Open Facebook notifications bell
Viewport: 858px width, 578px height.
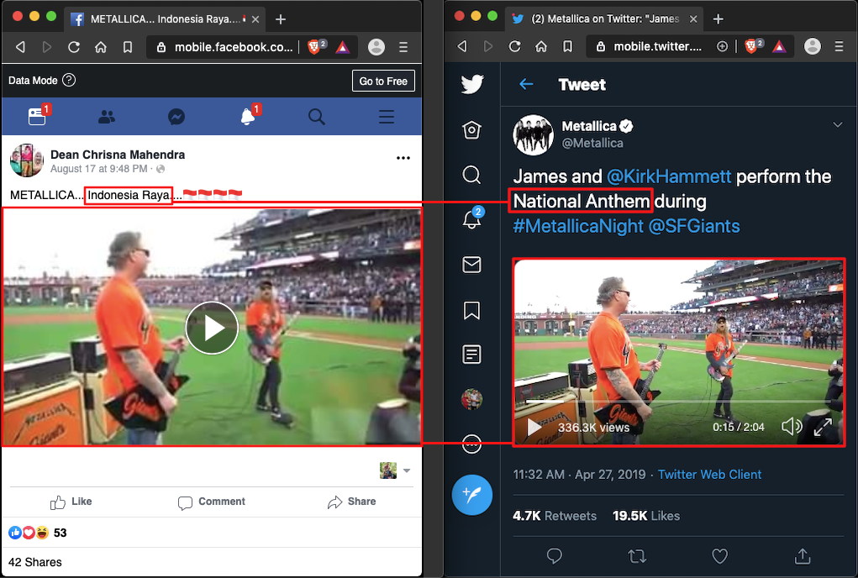point(247,117)
